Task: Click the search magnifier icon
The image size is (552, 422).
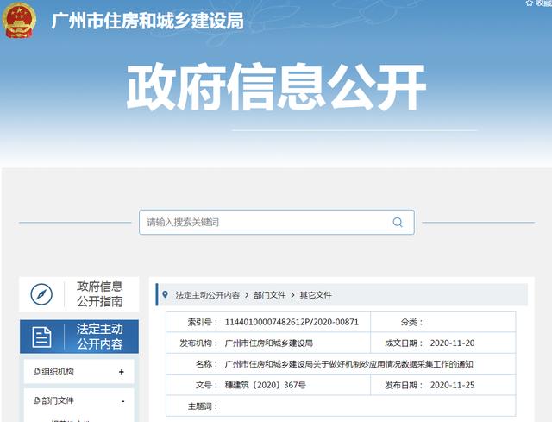Action: click(398, 223)
